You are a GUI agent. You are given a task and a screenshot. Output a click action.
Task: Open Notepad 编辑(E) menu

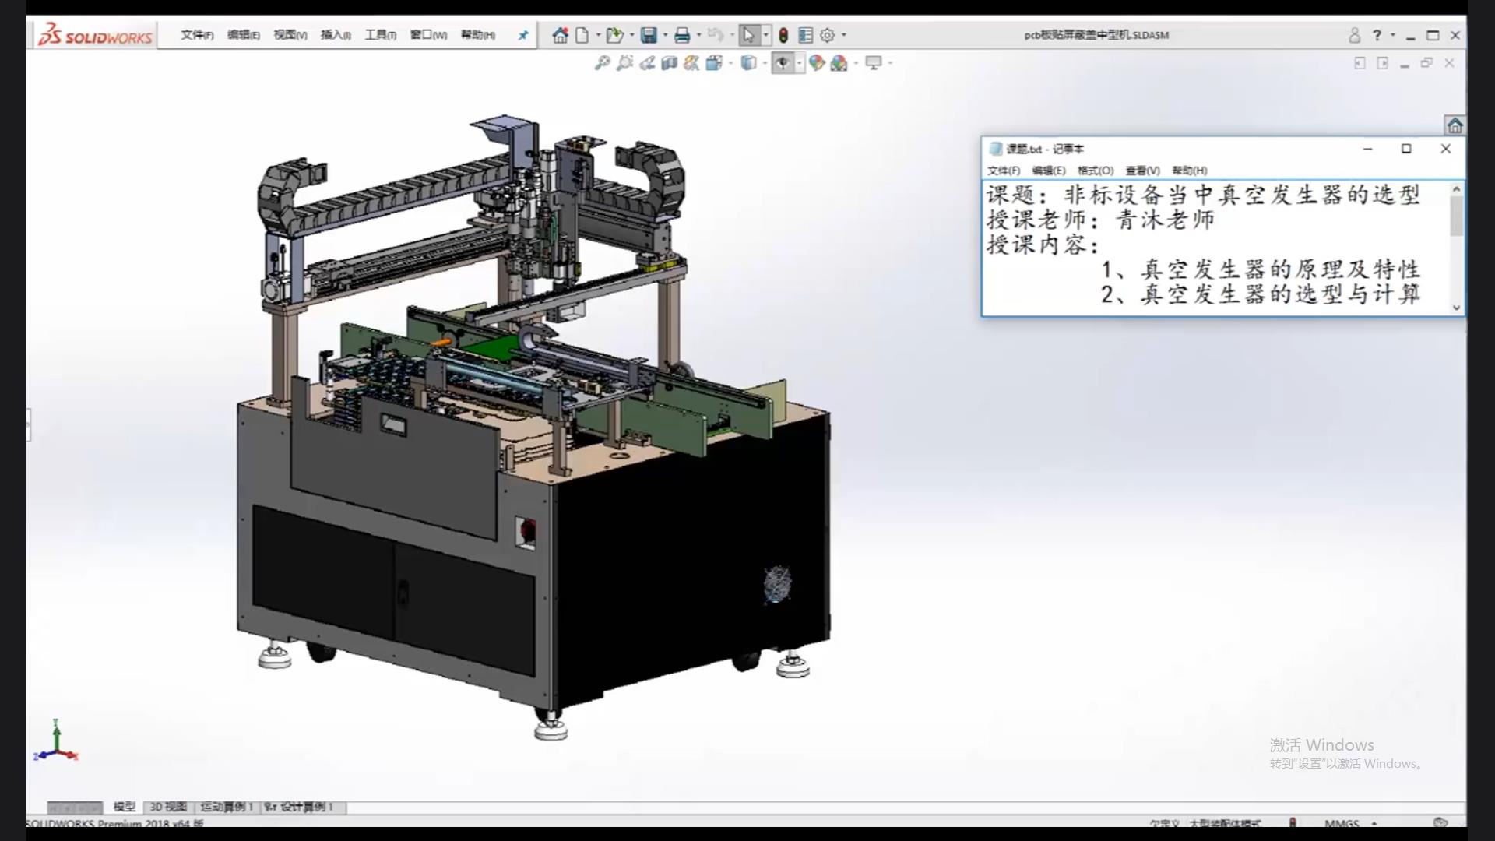coord(1049,171)
